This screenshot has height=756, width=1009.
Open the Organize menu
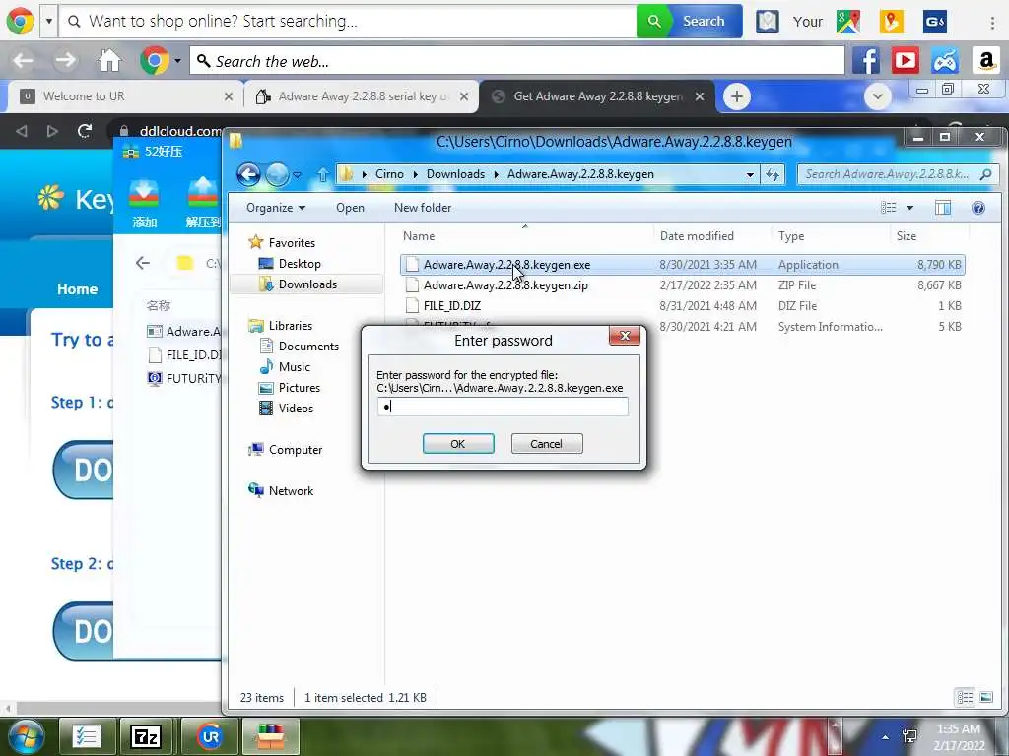(276, 208)
